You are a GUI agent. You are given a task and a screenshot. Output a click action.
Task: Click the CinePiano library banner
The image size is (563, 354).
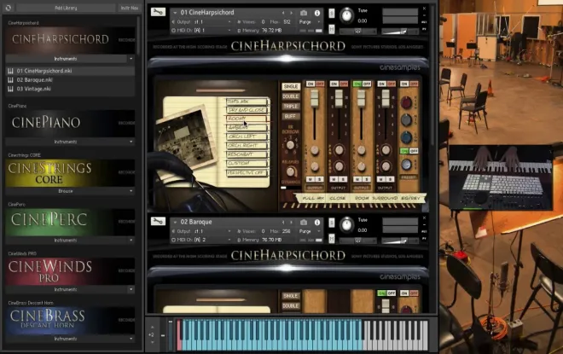pos(70,123)
